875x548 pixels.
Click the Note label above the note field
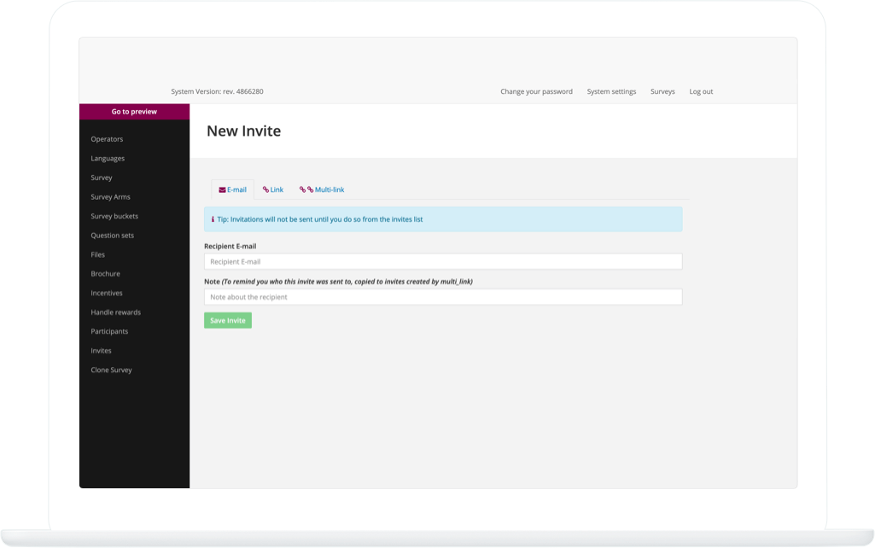click(338, 282)
